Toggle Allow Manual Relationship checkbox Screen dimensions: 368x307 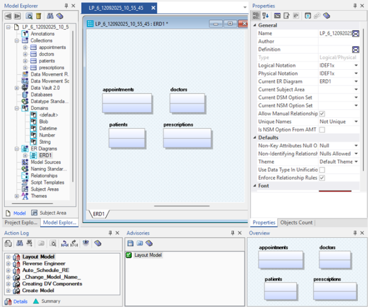coord(322,114)
